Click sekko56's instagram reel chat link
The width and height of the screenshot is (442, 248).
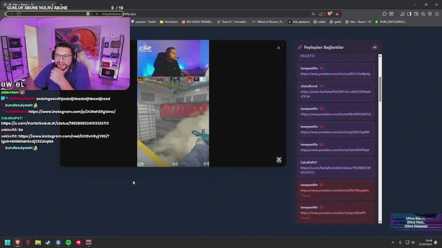pos(55,139)
